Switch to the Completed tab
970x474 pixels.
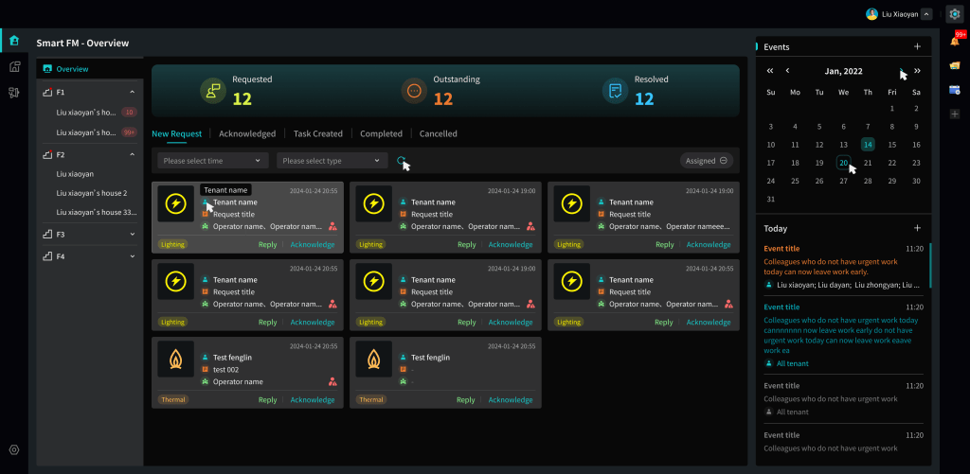coord(381,133)
